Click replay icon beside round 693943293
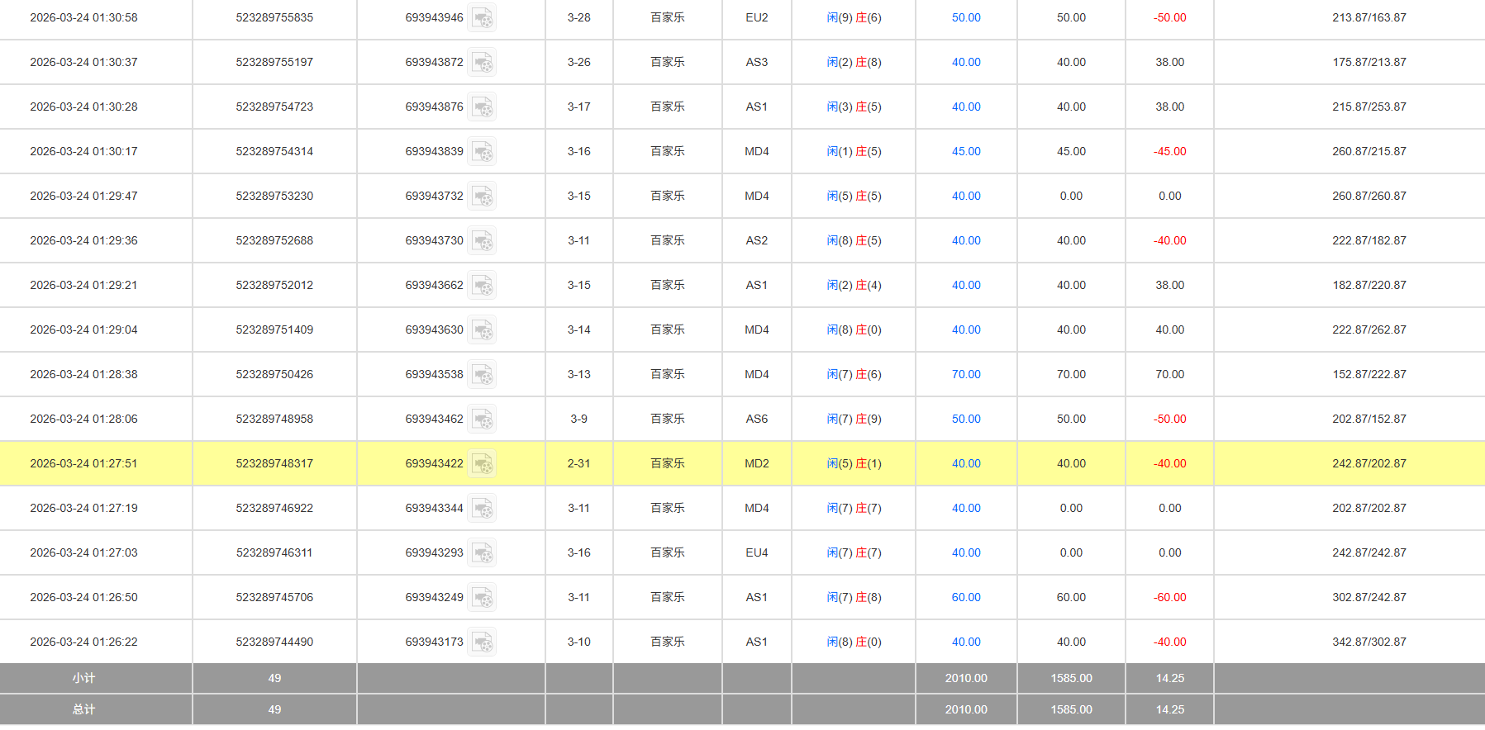Viewport: 1485px width, 730px height. (x=482, y=553)
